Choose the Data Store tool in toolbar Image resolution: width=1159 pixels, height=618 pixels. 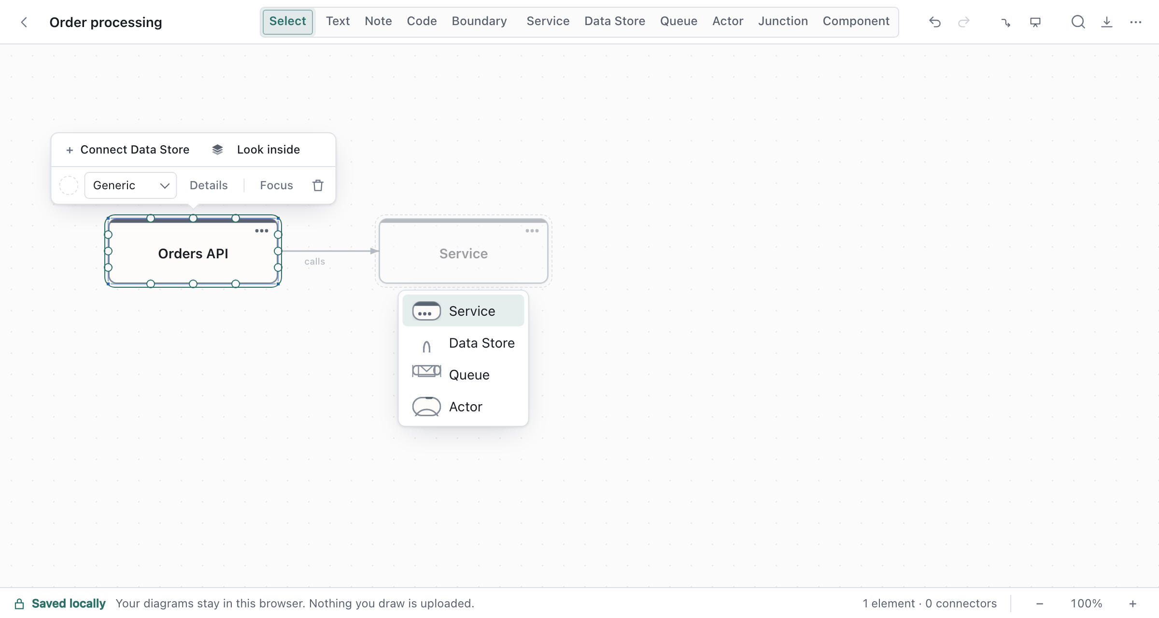(615, 21)
